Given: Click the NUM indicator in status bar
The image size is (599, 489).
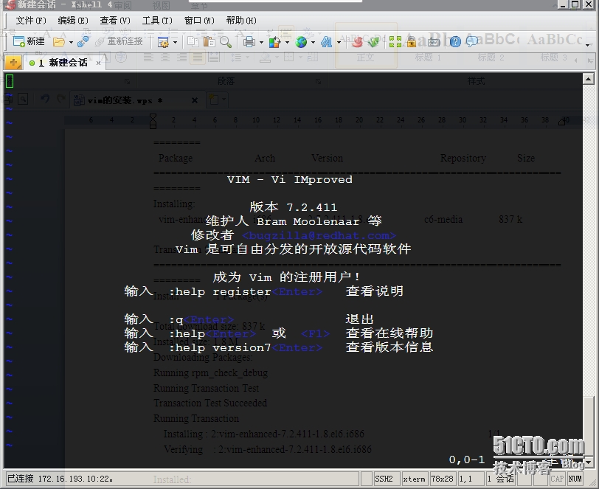Looking at the screenshot, I should [x=575, y=479].
